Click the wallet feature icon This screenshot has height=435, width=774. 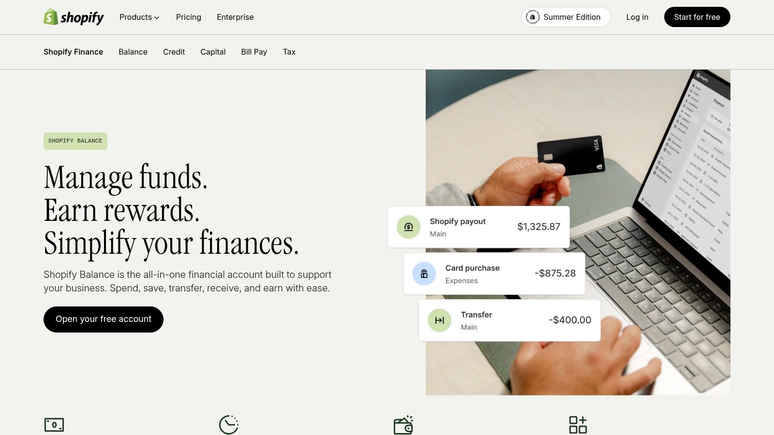(403, 425)
